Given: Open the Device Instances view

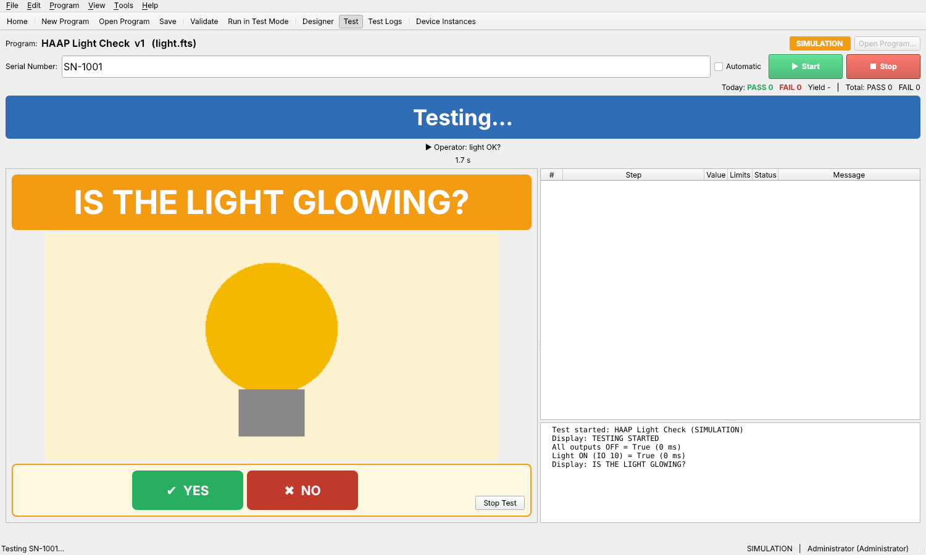Looking at the screenshot, I should click(x=446, y=22).
